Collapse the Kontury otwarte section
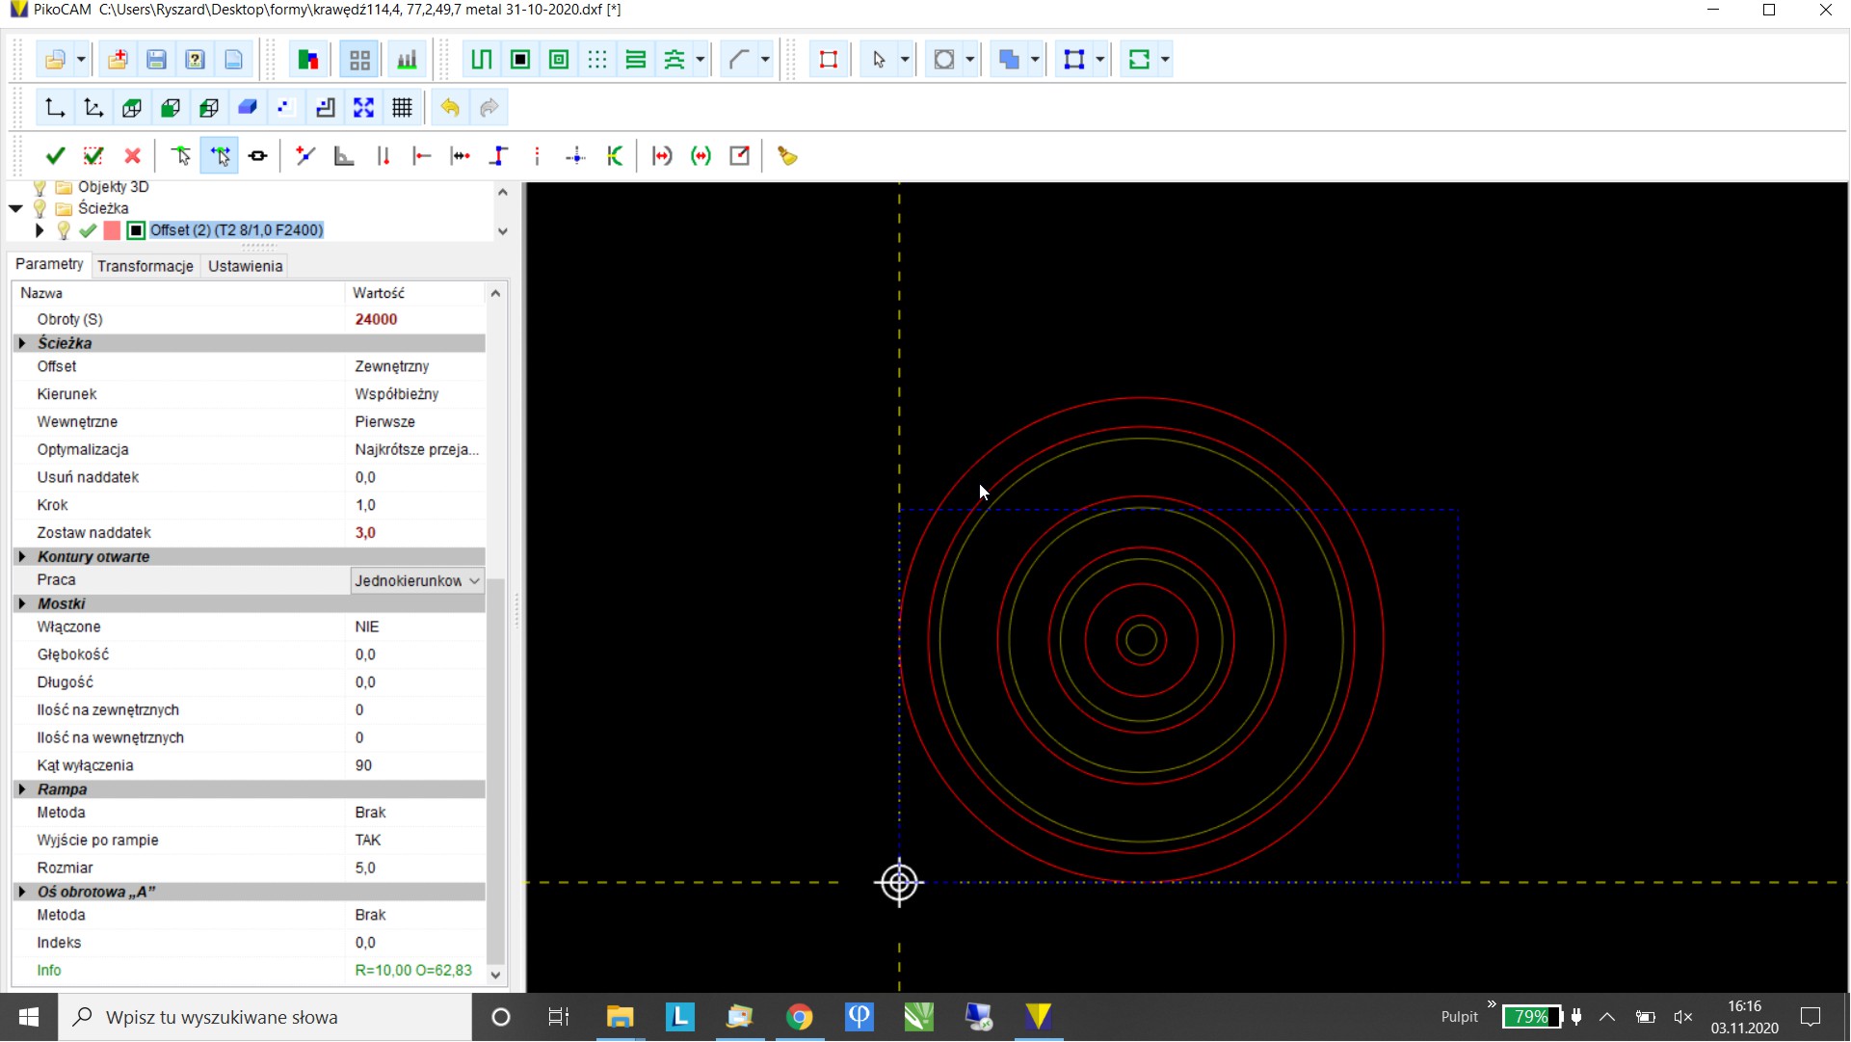1851x1042 pixels. click(22, 557)
